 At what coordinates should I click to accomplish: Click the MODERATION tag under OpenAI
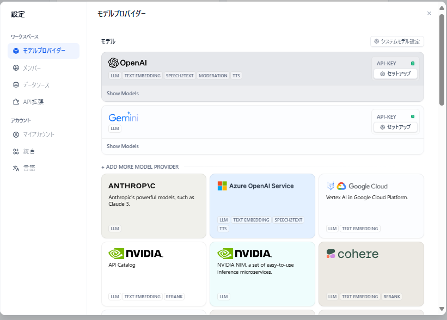point(213,76)
